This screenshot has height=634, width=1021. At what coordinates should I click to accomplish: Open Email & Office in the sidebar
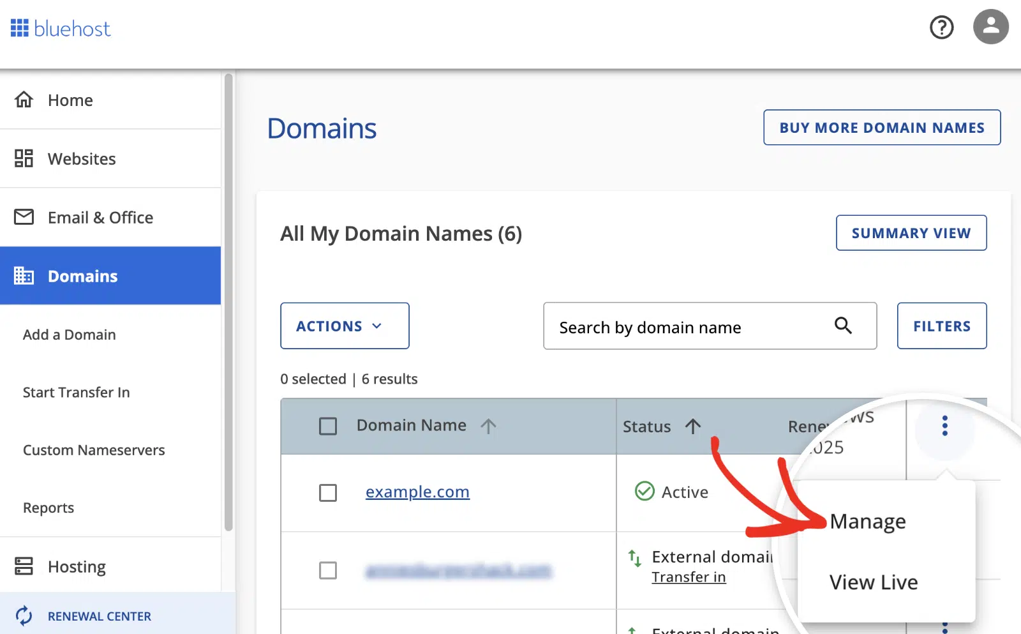pos(110,218)
